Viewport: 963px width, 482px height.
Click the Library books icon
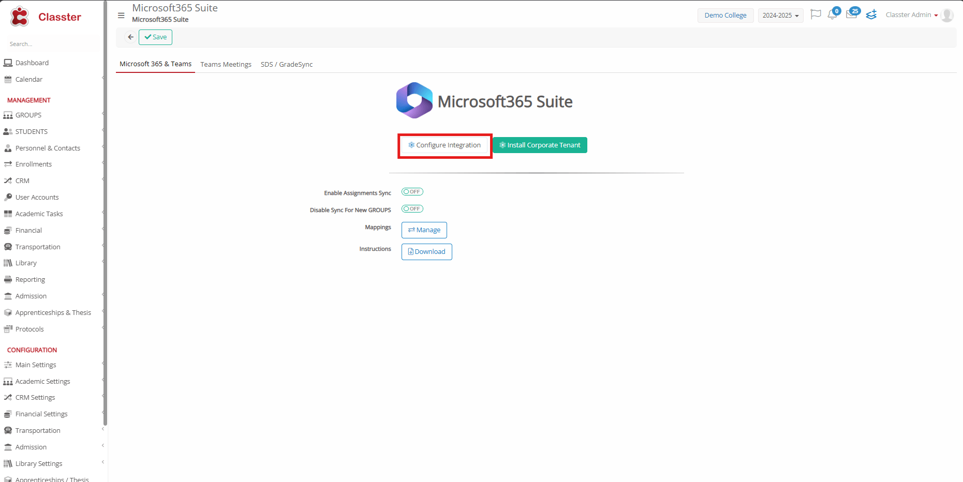tap(8, 263)
